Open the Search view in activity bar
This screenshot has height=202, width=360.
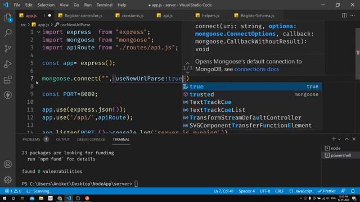(8, 33)
